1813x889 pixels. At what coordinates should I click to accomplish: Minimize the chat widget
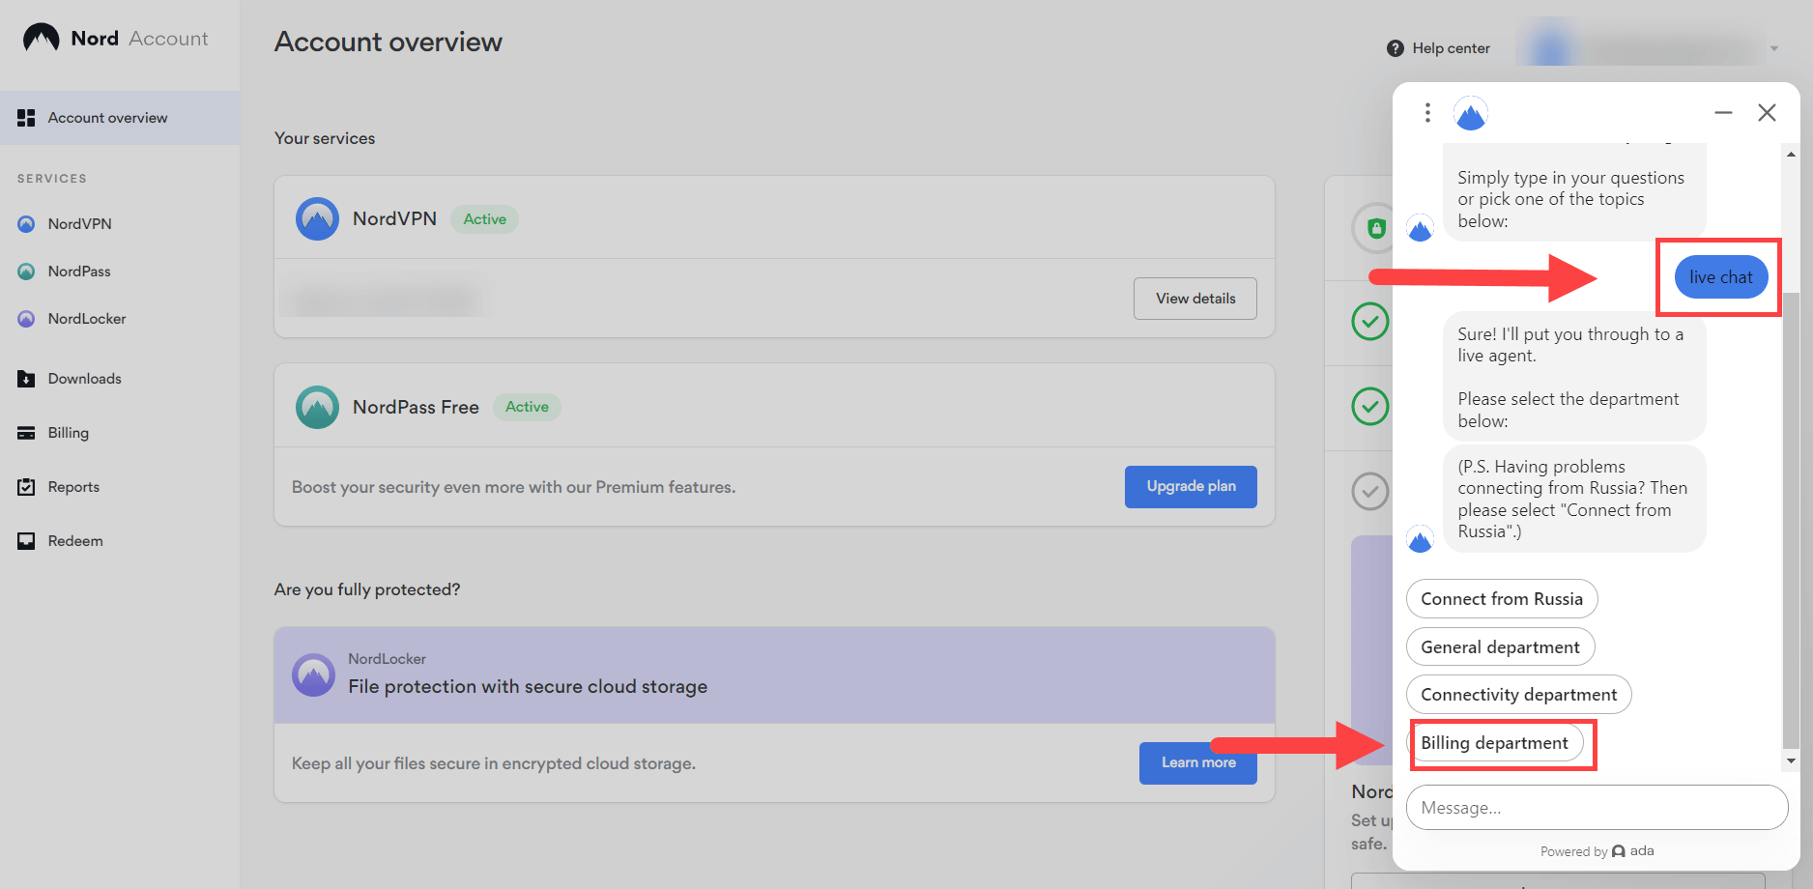click(1723, 113)
